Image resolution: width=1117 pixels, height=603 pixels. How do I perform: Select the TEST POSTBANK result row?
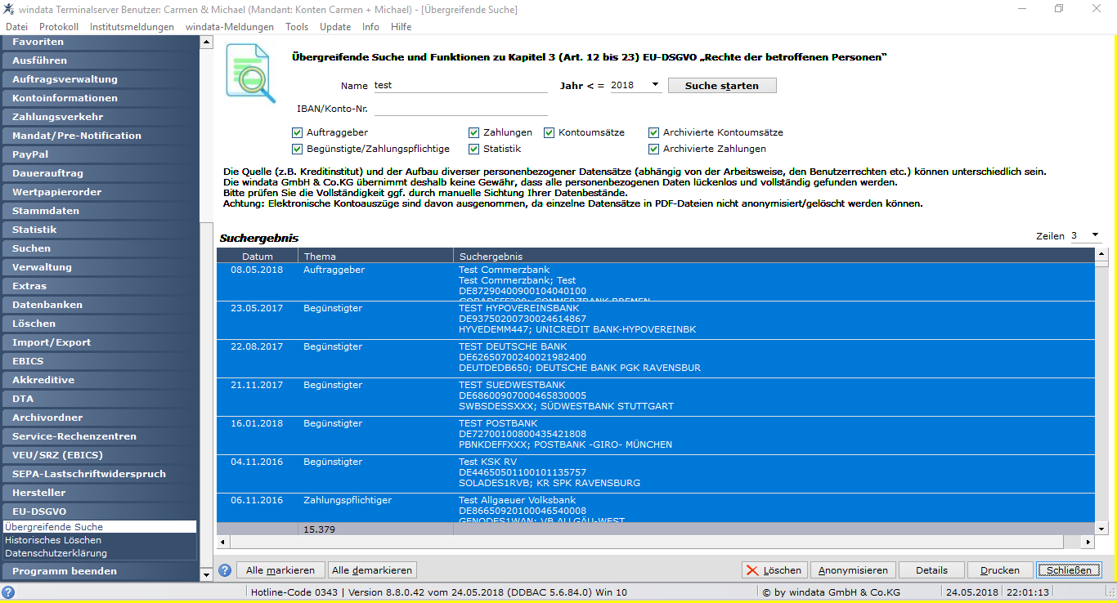(656, 435)
